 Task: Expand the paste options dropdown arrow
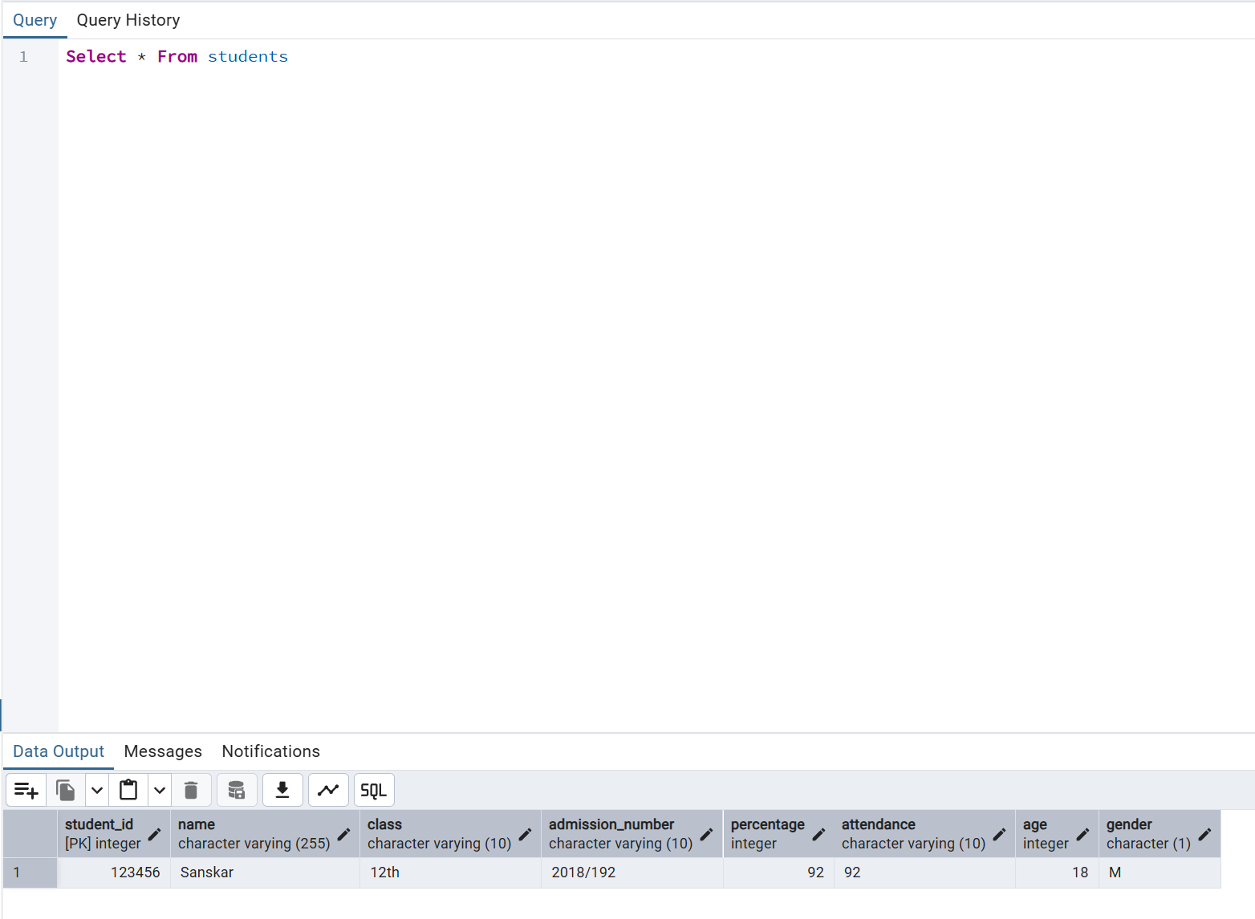pos(160,791)
